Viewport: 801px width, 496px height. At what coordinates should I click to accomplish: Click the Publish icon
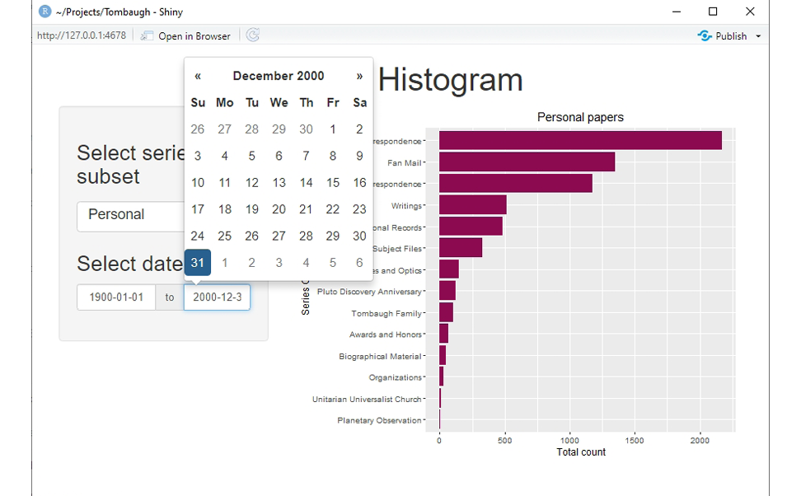click(704, 35)
